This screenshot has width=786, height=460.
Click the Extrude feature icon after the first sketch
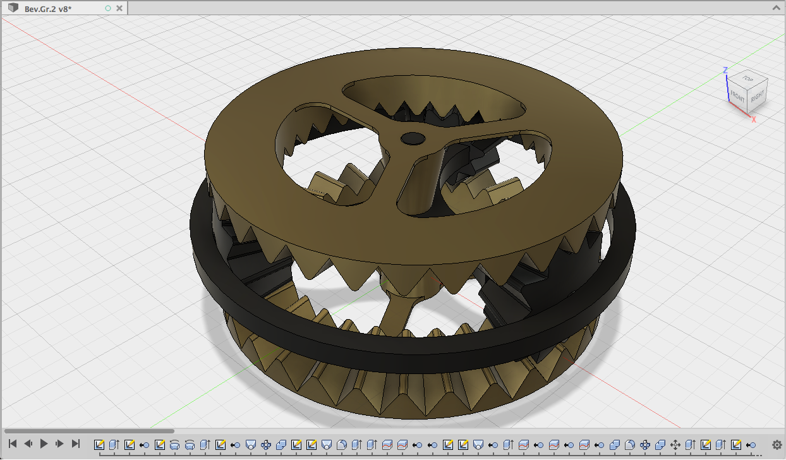(112, 444)
